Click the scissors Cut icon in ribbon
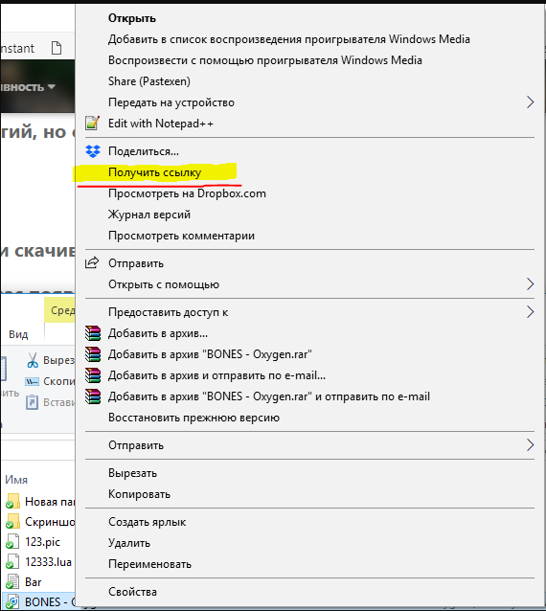Viewport: 546px width, 611px height. pyautogui.click(x=33, y=360)
